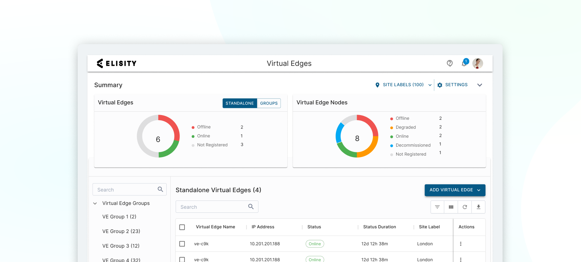This screenshot has width=581, height=262.
Task: Download the virtual edges table data
Action: tap(479, 207)
